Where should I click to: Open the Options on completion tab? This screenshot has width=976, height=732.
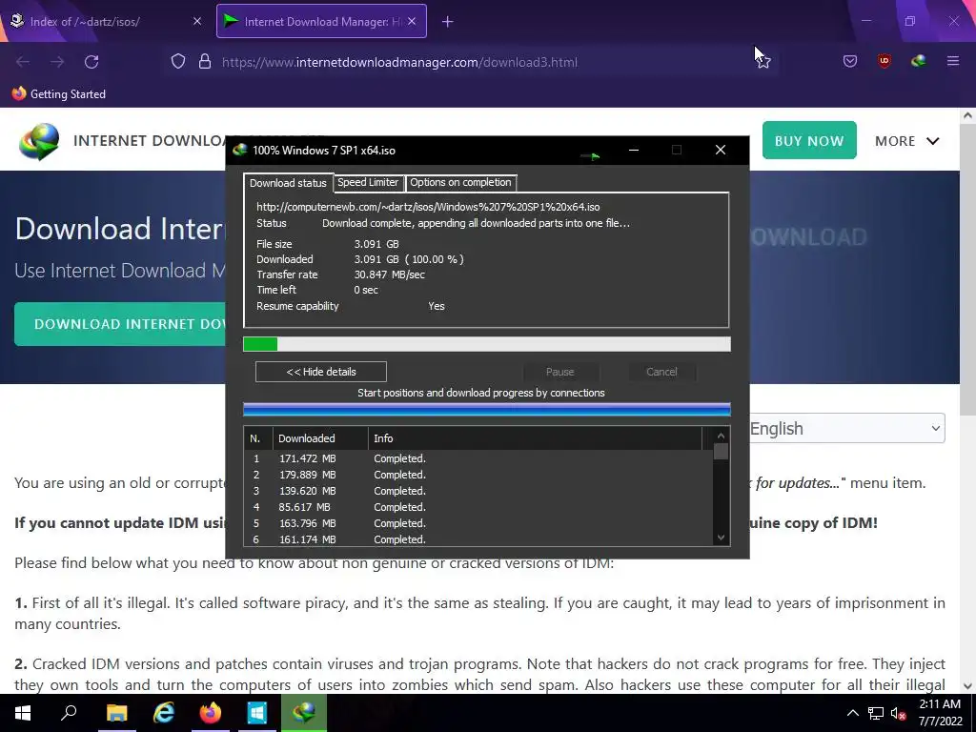pyautogui.click(x=460, y=182)
